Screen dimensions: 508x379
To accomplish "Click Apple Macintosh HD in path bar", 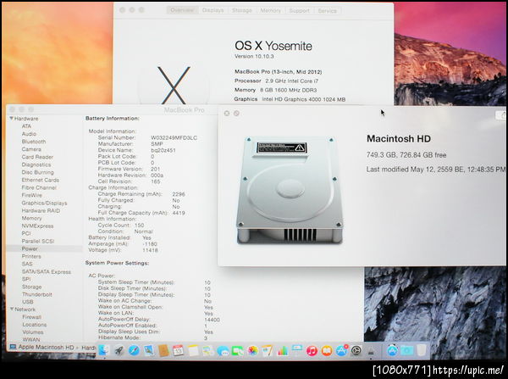I will click(x=46, y=347).
